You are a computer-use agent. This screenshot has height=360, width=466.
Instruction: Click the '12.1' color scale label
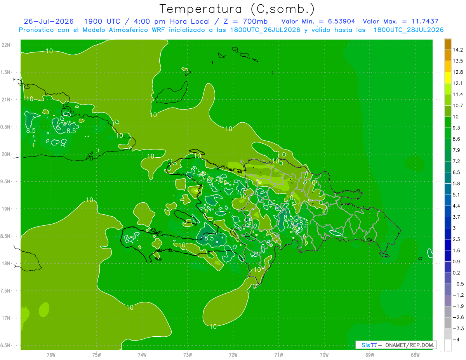coord(458,83)
